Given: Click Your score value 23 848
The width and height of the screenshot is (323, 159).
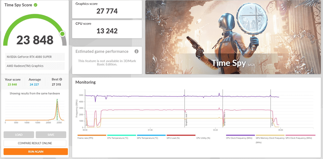Looking at the screenshot, I should click(x=12, y=84).
